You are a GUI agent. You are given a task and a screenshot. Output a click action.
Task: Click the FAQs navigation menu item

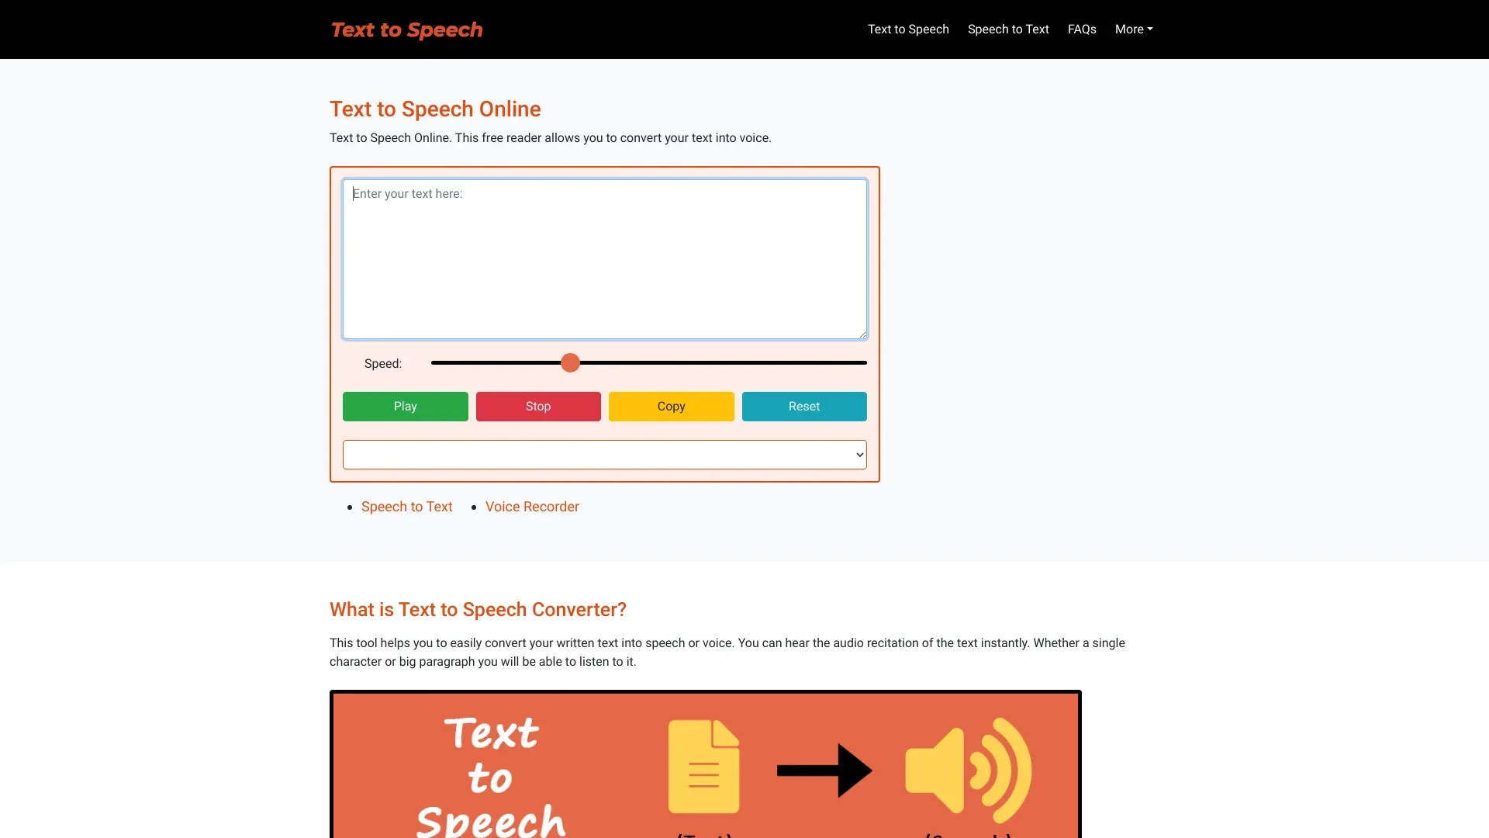[1081, 29]
